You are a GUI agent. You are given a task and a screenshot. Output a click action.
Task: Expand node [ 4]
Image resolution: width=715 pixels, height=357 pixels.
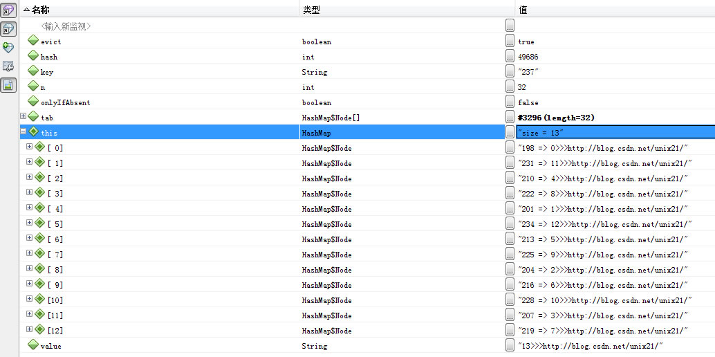pyautogui.click(x=30, y=208)
